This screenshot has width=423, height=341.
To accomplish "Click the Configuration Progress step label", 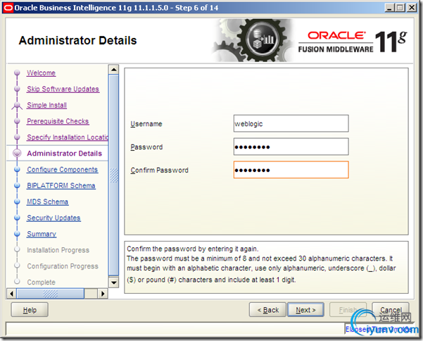I will (x=63, y=266).
